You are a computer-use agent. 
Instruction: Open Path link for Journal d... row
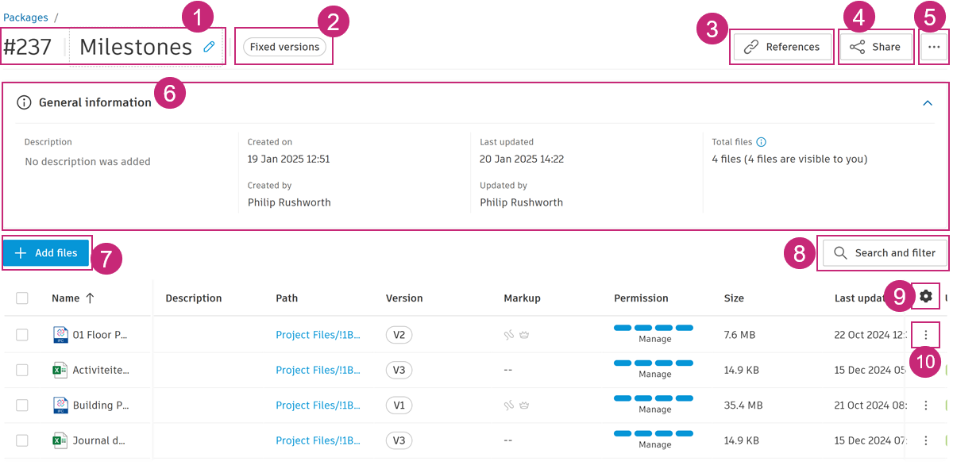[318, 440]
